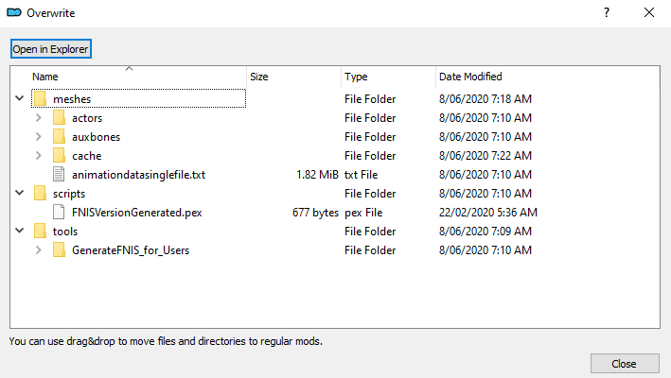Screen dimensions: 671x378
Task: Click the cache folder icon
Action: click(59, 156)
